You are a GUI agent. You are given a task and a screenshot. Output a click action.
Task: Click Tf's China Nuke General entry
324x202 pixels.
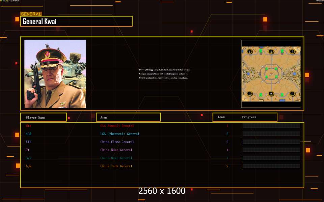pos(116,150)
